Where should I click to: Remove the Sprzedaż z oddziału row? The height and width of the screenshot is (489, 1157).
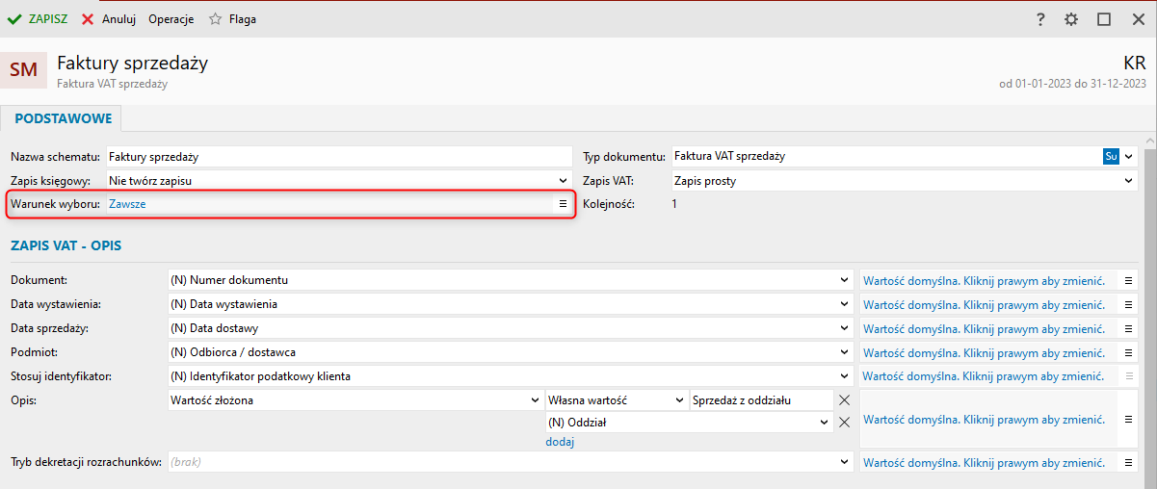point(845,400)
